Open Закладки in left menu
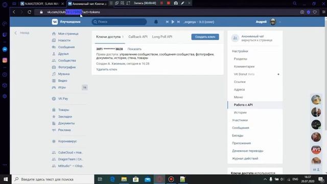The width and height of the screenshot is (327, 184). 65,117
